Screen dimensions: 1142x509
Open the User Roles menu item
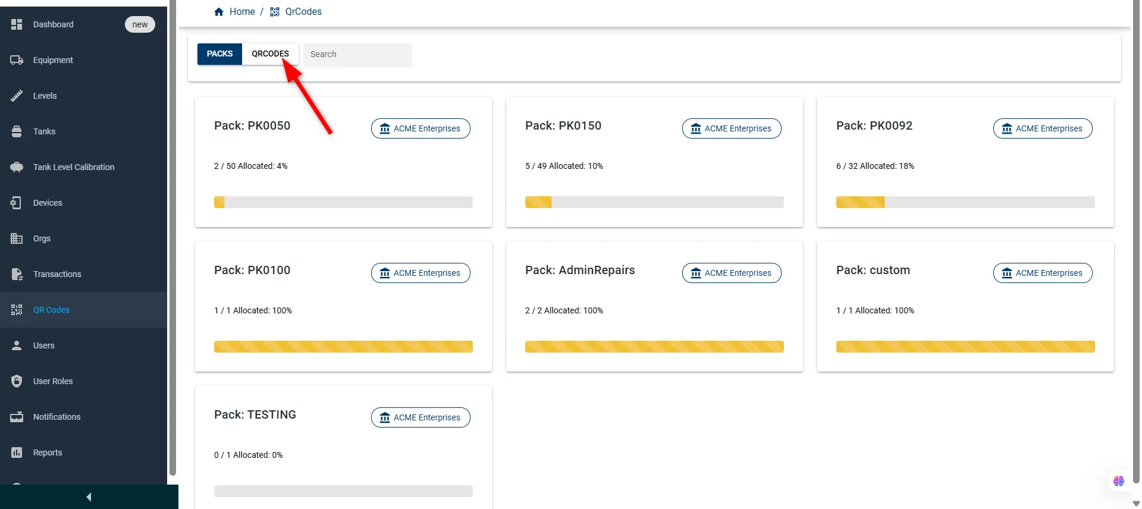(x=83, y=381)
